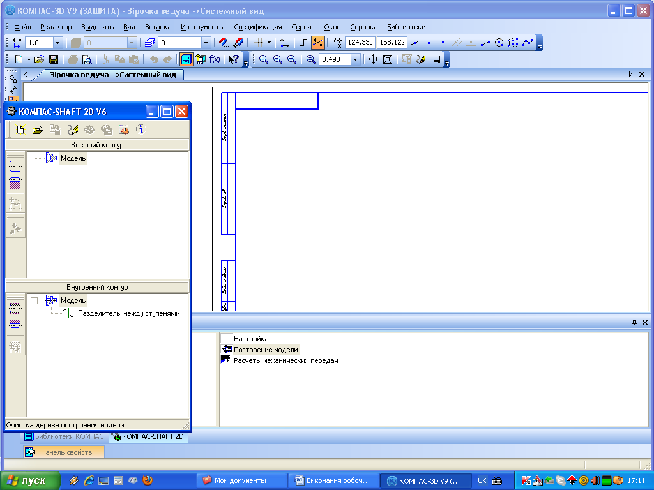The image size is (654, 490).
Task: Click the zoom in icon
Action: click(277, 59)
